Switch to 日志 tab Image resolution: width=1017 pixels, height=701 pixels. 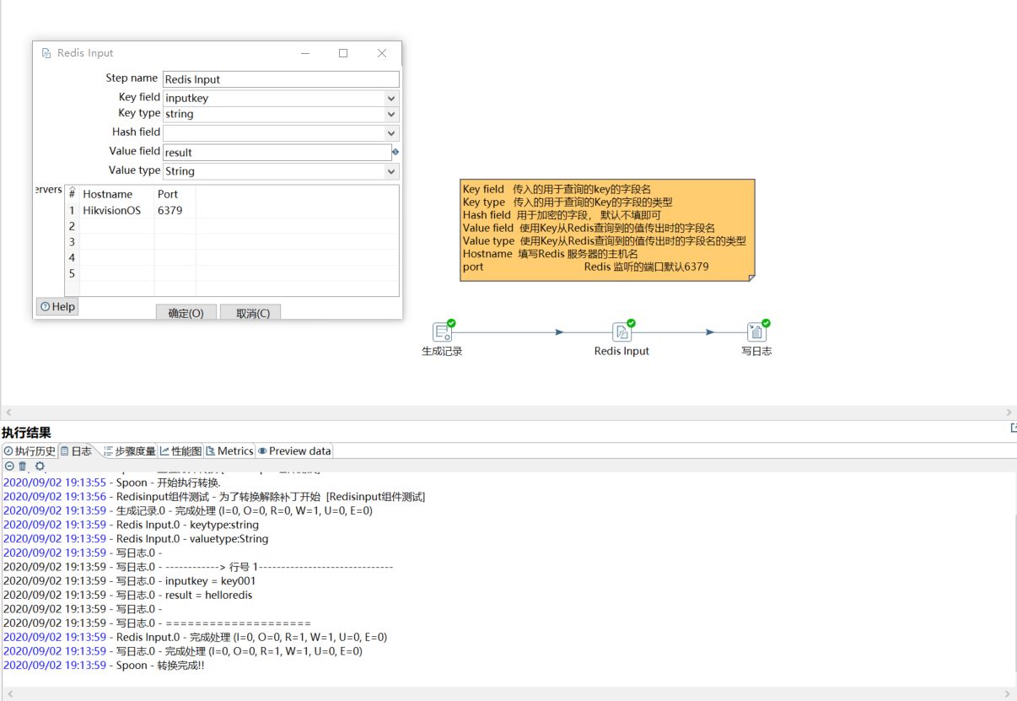tap(76, 451)
